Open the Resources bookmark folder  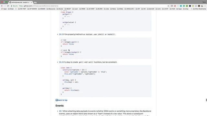tap(51, 9)
